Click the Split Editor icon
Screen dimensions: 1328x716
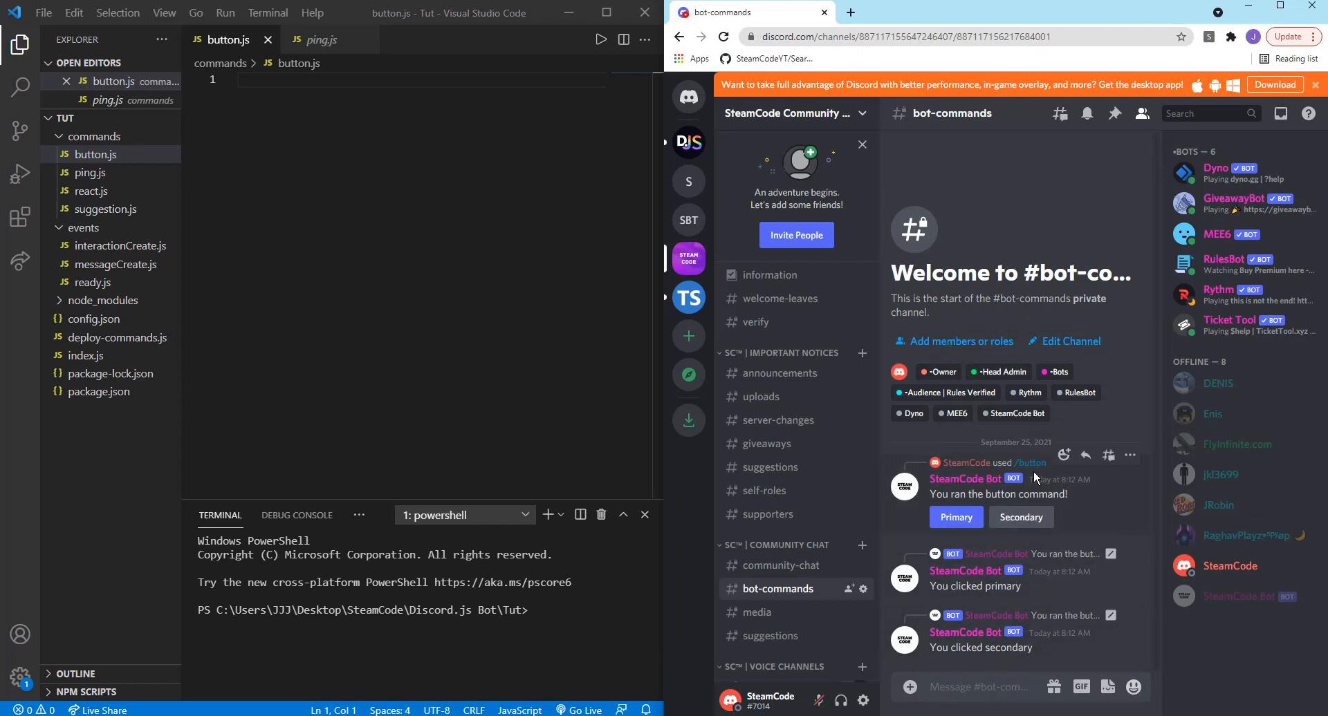[x=623, y=39]
